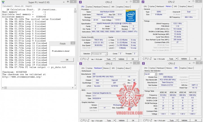Image resolution: width=203 pixels, height=122 pixels.
Task: Click the Core Speed value 799.81 MHz
Action: 98,40
